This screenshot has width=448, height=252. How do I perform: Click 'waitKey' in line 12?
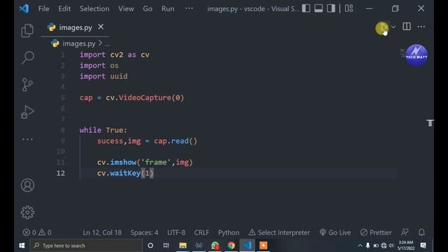pos(125,173)
